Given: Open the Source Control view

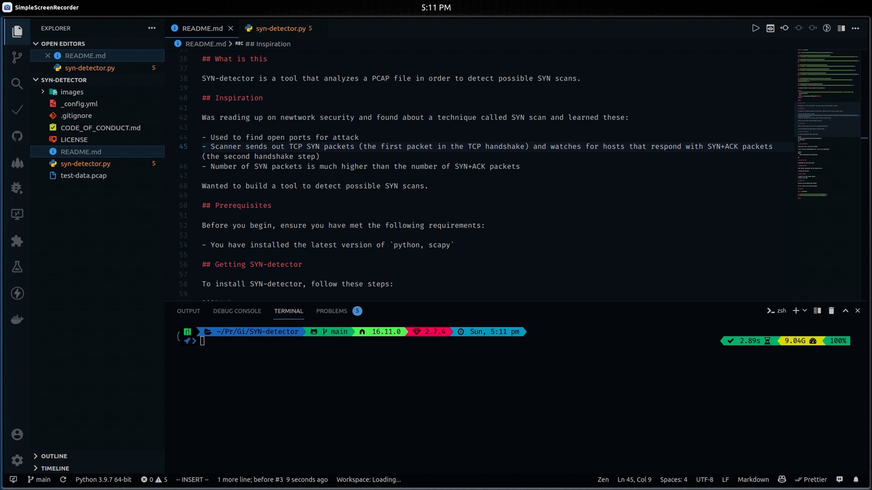Looking at the screenshot, I should click(x=17, y=57).
